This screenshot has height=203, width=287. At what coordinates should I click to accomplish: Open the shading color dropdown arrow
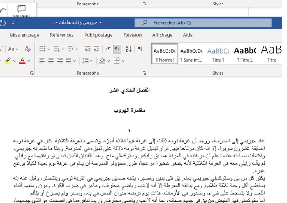tap(109, 61)
